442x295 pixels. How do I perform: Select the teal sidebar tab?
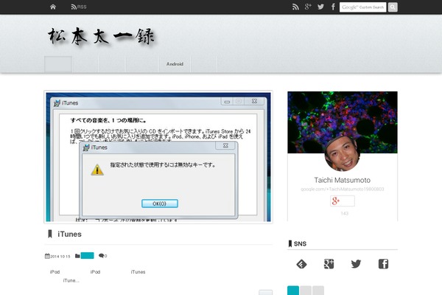click(x=293, y=291)
